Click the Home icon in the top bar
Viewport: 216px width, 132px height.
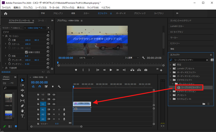(x=5, y=13)
